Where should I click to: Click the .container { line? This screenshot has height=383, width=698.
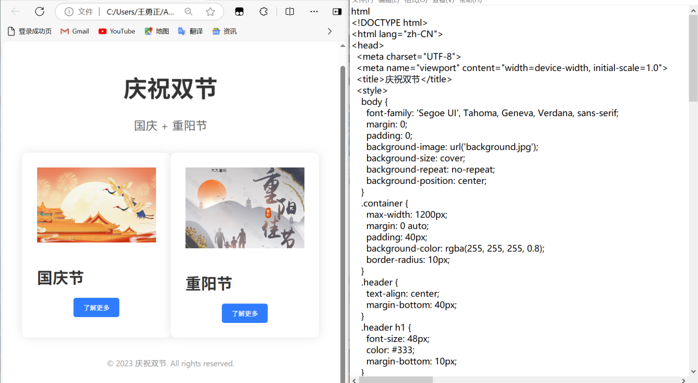[384, 204]
